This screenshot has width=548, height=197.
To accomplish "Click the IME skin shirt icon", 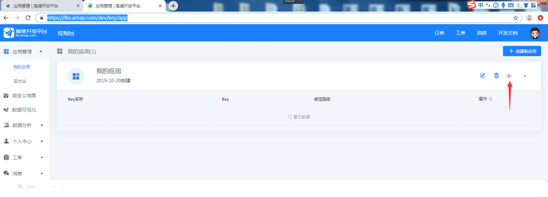I will click(525, 5).
